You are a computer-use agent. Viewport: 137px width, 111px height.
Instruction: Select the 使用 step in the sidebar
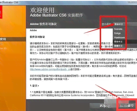(13, 39)
